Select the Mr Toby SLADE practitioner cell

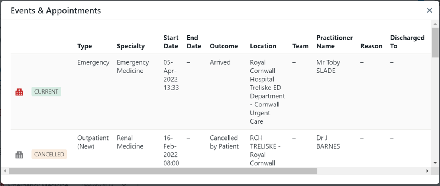pyautogui.click(x=328, y=67)
